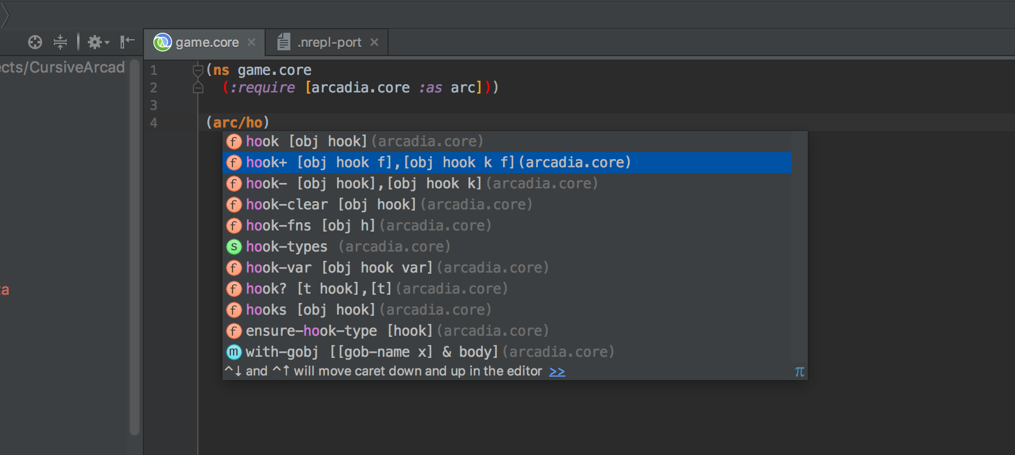Pick hook? from the completion popup
This screenshot has width=1015, height=455.
tap(507, 289)
